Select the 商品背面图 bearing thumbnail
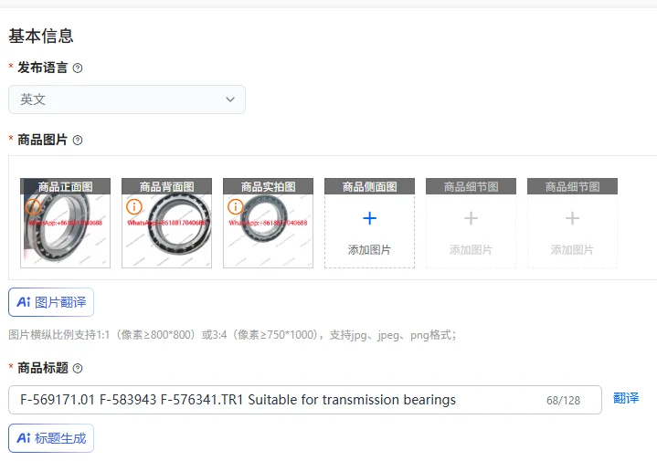Screen dimensions: 657x461 coord(167,223)
